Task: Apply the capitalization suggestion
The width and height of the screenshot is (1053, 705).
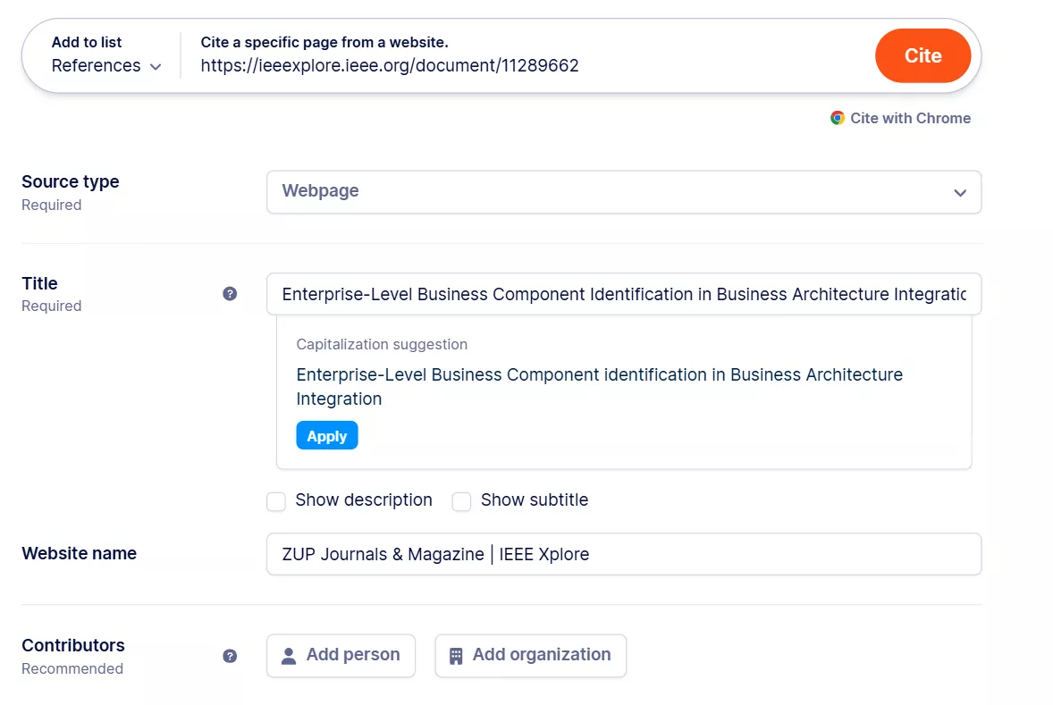Action: pos(326,435)
